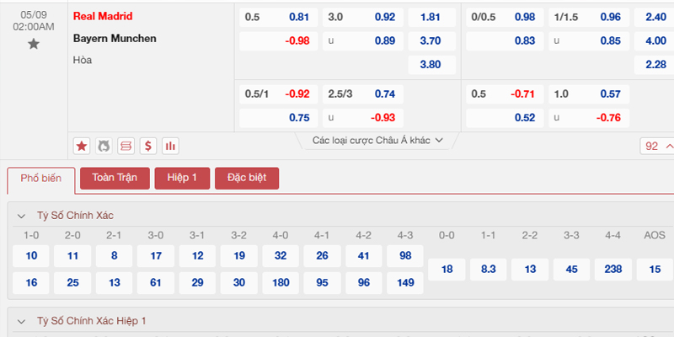Open the stacked-lines icon in match toolbar

pyautogui.click(x=126, y=146)
